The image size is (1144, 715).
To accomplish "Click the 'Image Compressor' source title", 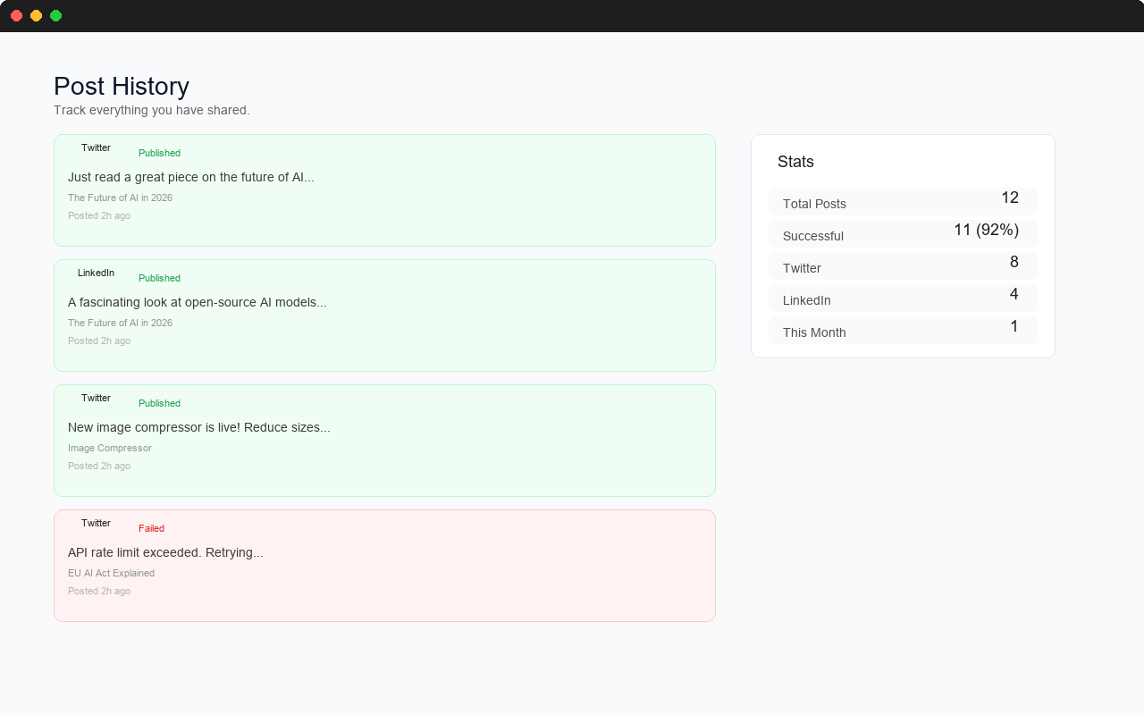I will click(x=110, y=448).
